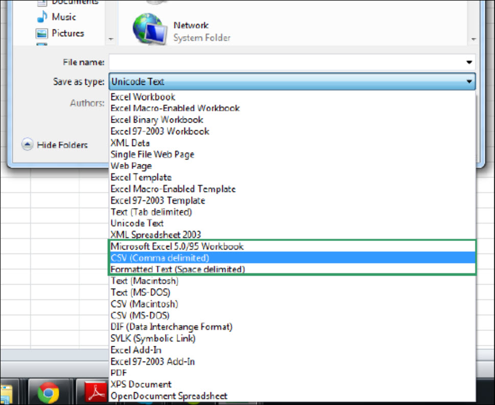Choose Text (Tab delimited) format

[292, 212]
